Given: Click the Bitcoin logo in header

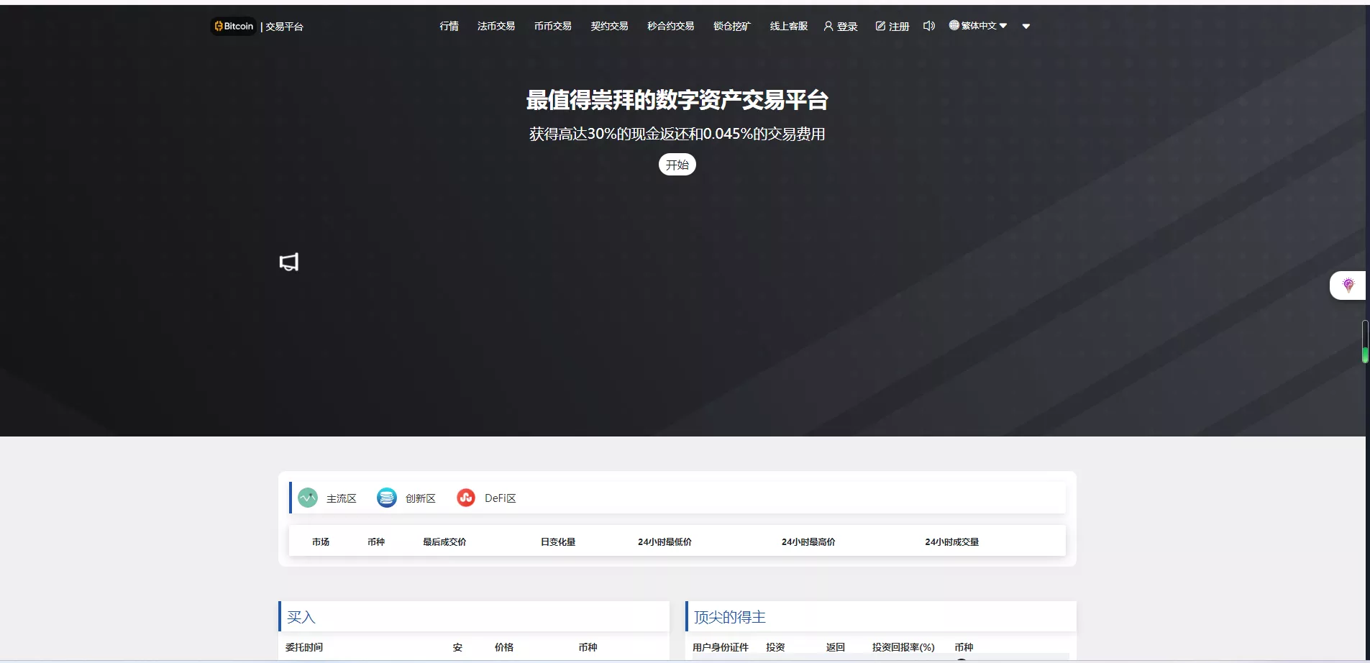Looking at the screenshot, I should coord(234,27).
